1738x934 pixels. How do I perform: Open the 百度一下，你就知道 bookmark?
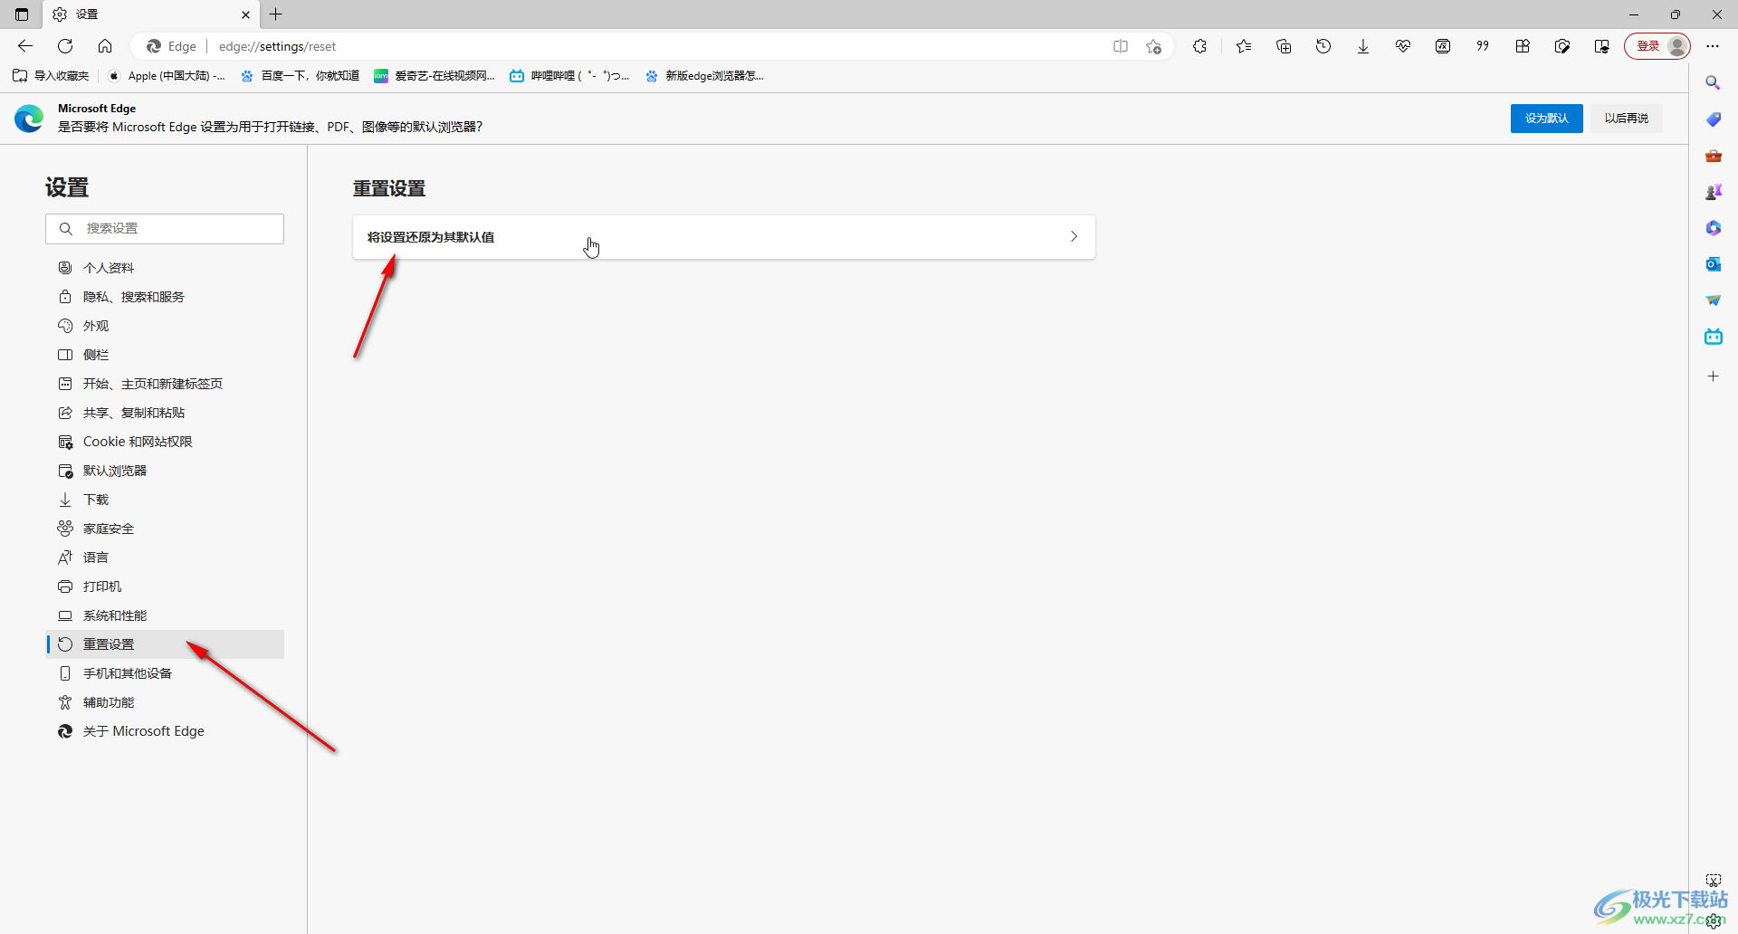[301, 76]
